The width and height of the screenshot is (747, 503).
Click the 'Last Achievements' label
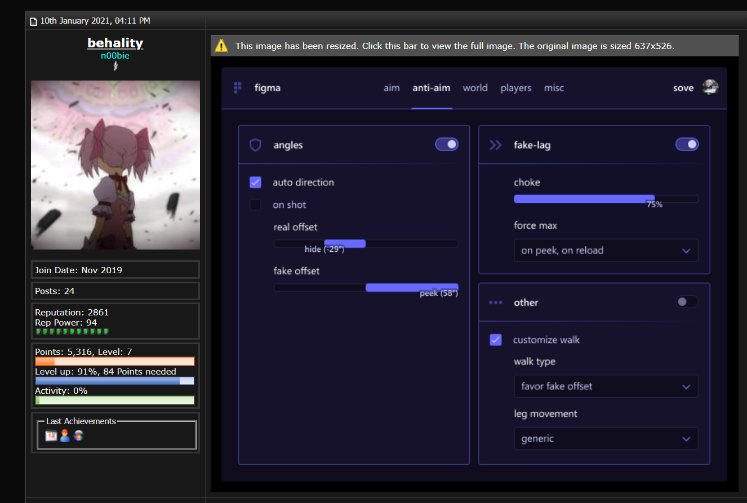(x=81, y=421)
